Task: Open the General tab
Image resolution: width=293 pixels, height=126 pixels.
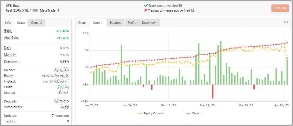Action: (x=37, y=23)
